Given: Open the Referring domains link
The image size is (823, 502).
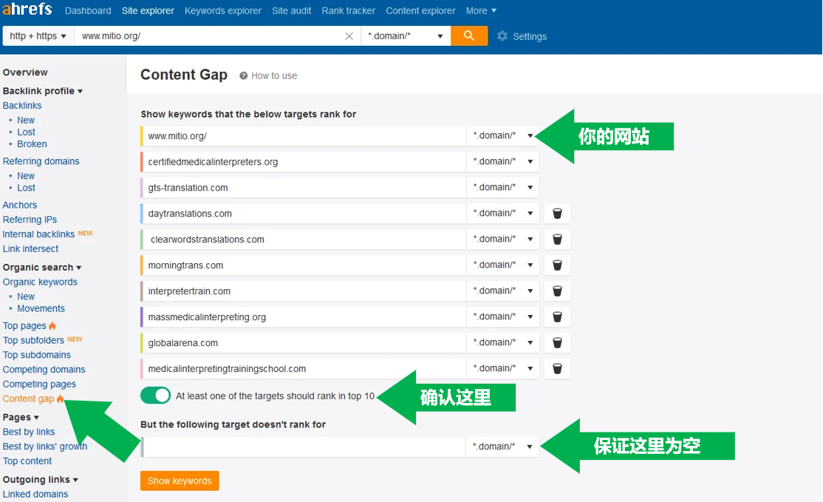Looking at the screenshot, I should click(x=41, y=161).
